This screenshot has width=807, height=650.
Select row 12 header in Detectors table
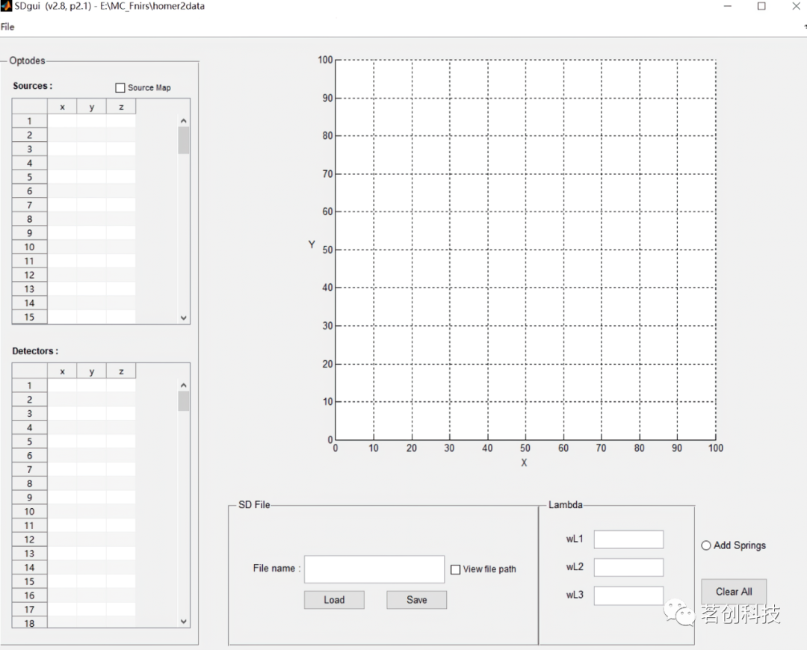tap(29, 539)
